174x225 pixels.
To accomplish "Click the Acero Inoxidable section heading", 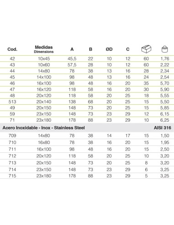I will (x=44, y=128).
